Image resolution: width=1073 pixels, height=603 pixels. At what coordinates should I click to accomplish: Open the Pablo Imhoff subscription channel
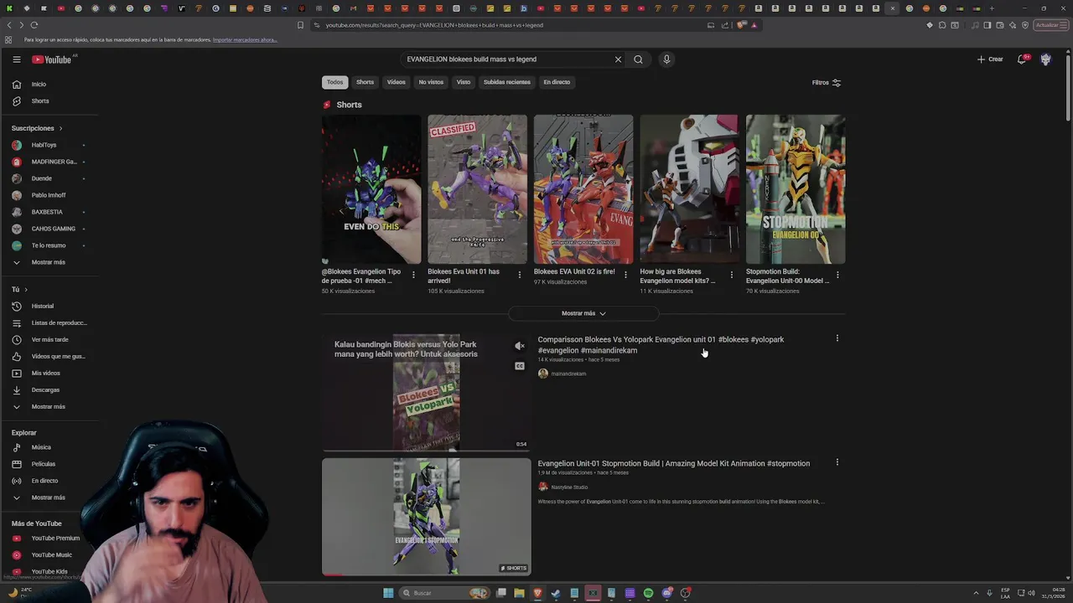point(49,195)
